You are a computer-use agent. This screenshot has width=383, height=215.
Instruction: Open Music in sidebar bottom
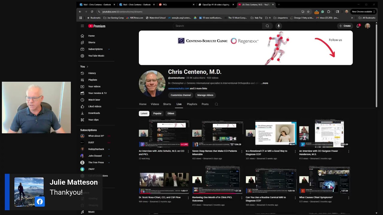pos(91,212)
